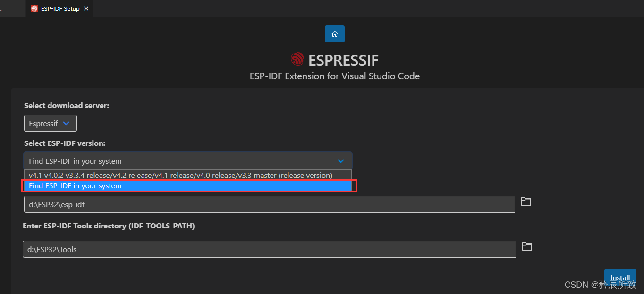Click the Select ESP-IDF version label
Screen dimensions: 644x294
click(65, 143)
